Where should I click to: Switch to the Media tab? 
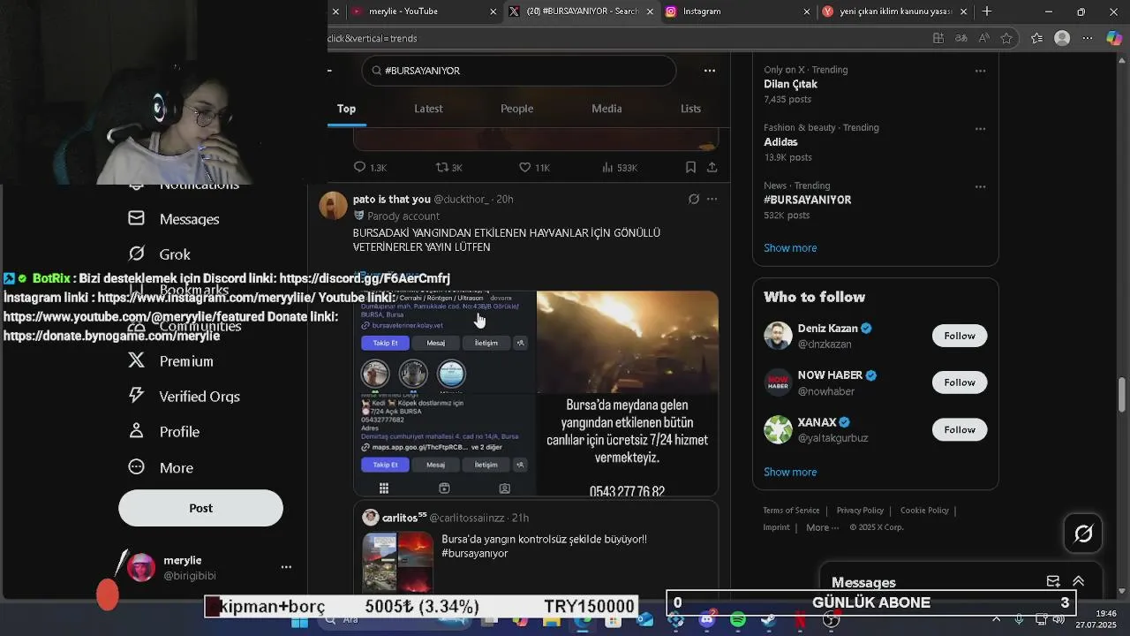pos(606,109)
